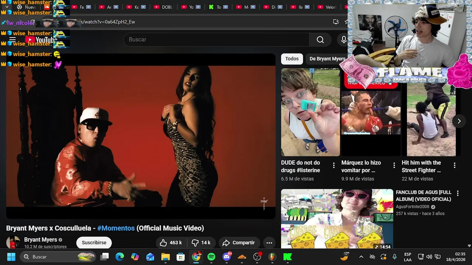This screenshot has width=472, height=265.
Task: Open Copilot from the taskbar
Action: click(x=135, y=257)
